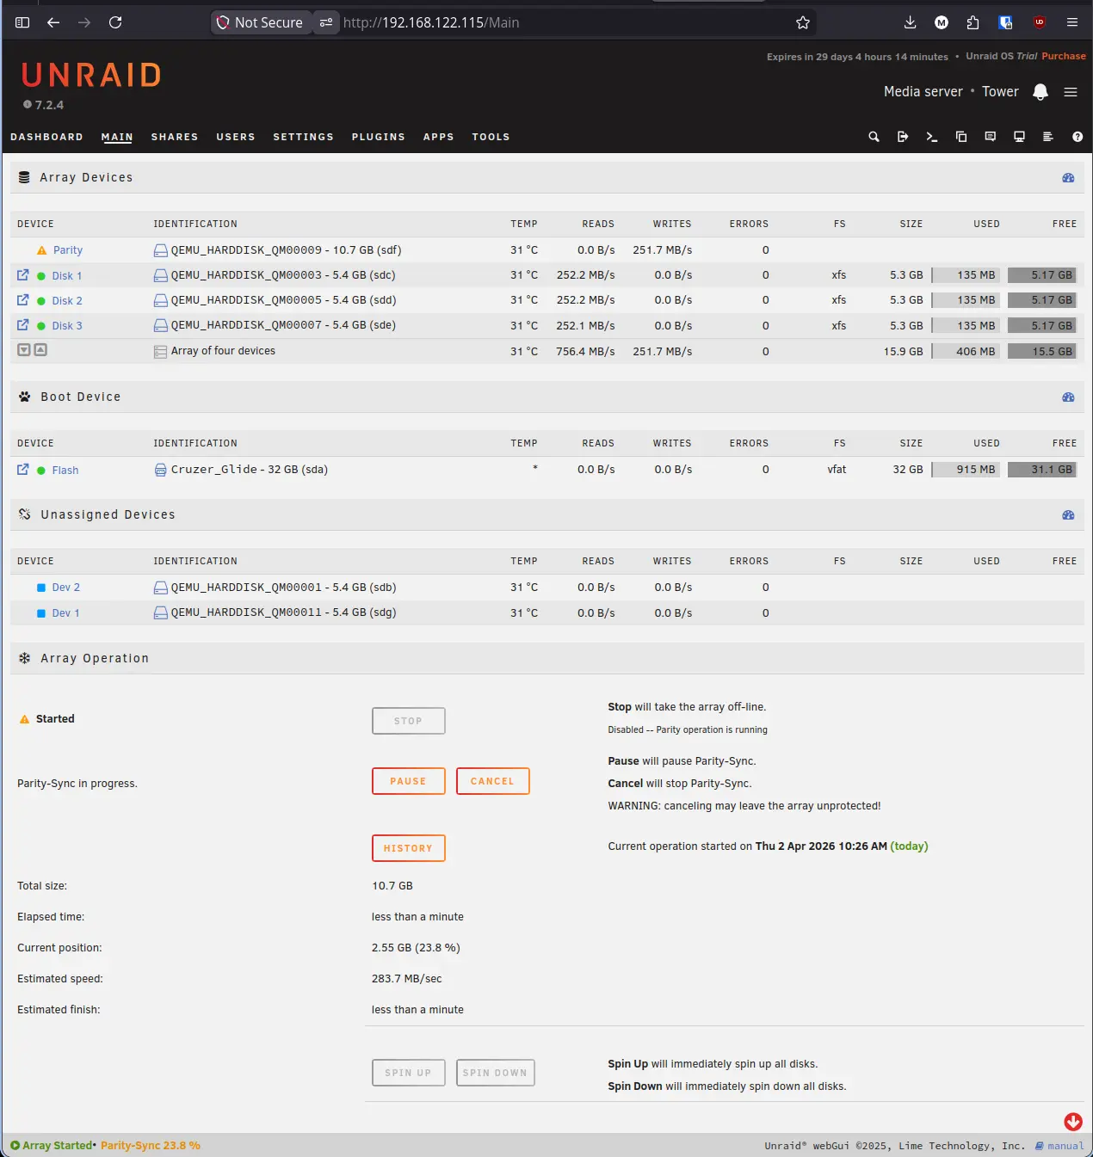The image size is (1093, 1157).
Task: Click the UNRAID logo
Action: 91,76
